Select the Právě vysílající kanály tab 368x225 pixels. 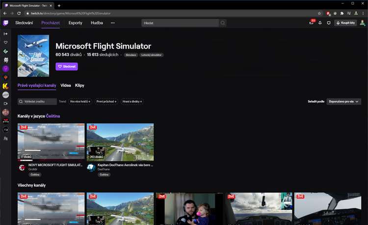coord(37,85)
